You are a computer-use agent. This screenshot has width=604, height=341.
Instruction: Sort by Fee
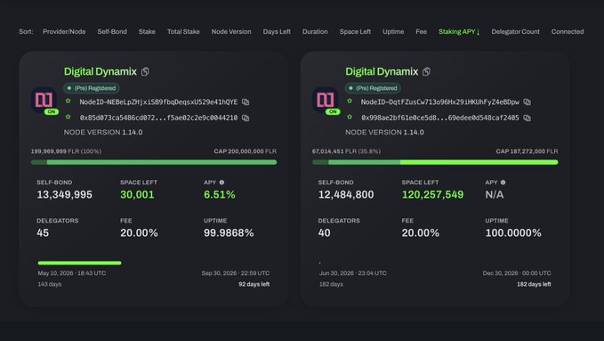(x=421, y=32)
